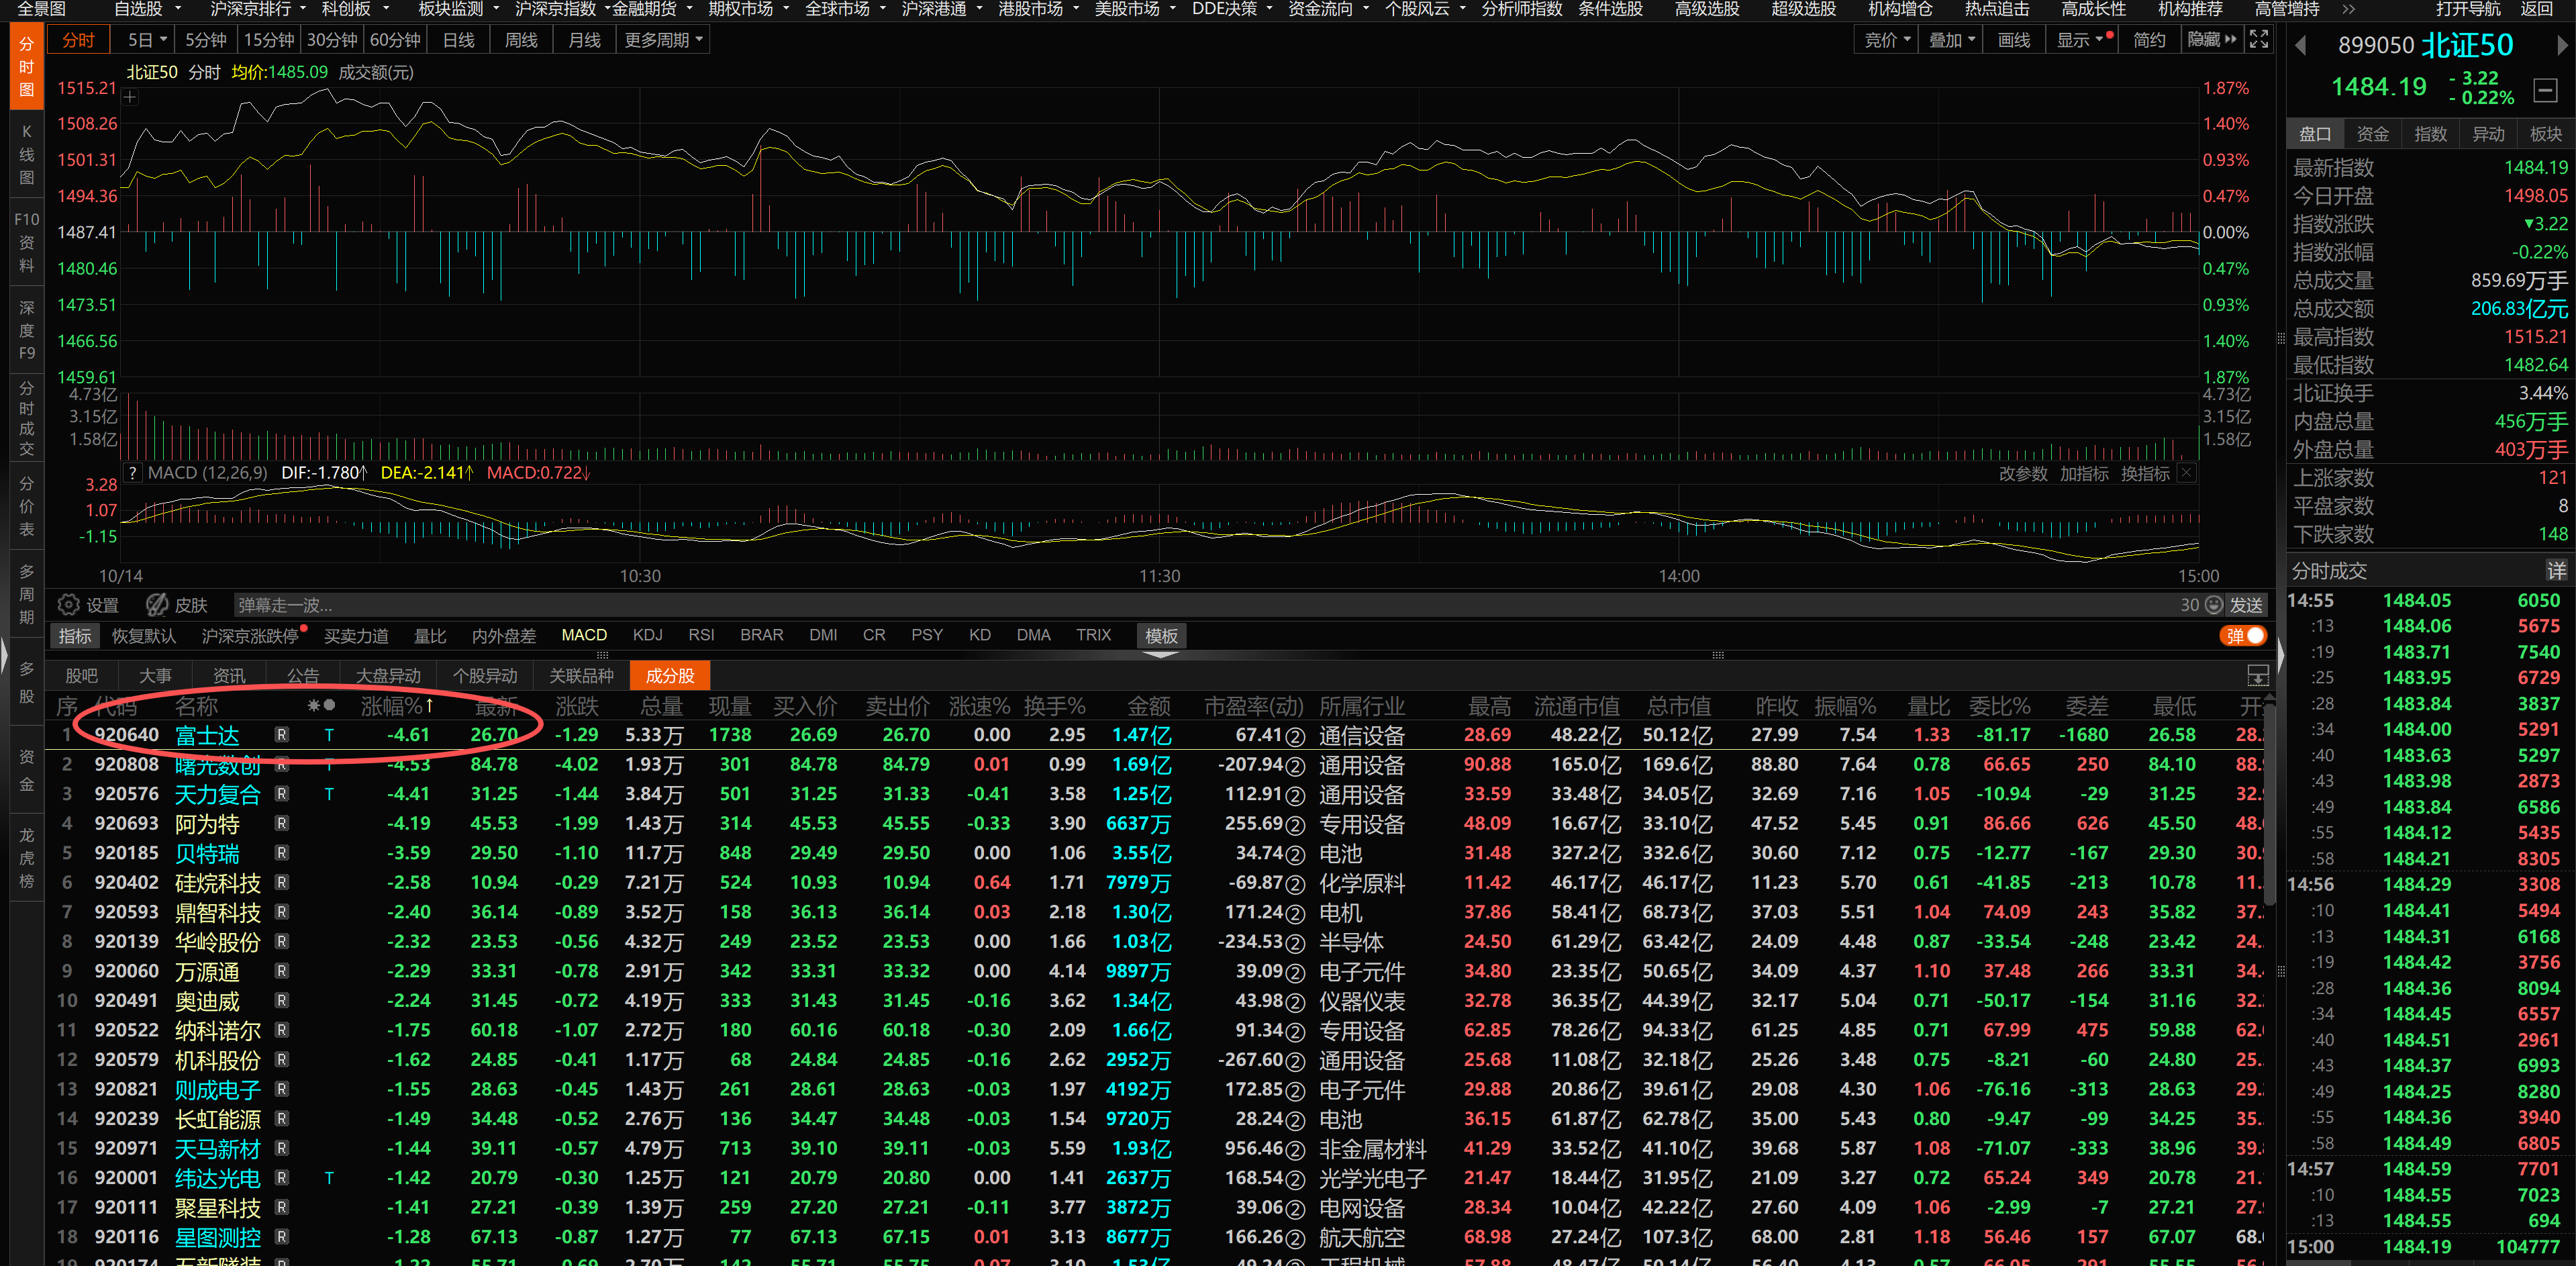The width and height of the screenshot is (2576, 1266).
Task: Toggle the danmaku (弹) switch
Action: 2243,636
